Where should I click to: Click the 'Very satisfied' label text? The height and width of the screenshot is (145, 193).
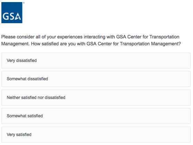[19, 135]
